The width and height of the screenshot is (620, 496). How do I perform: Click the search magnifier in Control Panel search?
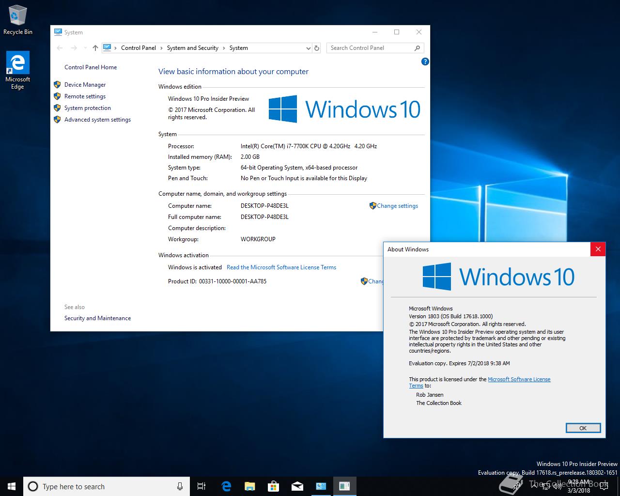[417, 48]
